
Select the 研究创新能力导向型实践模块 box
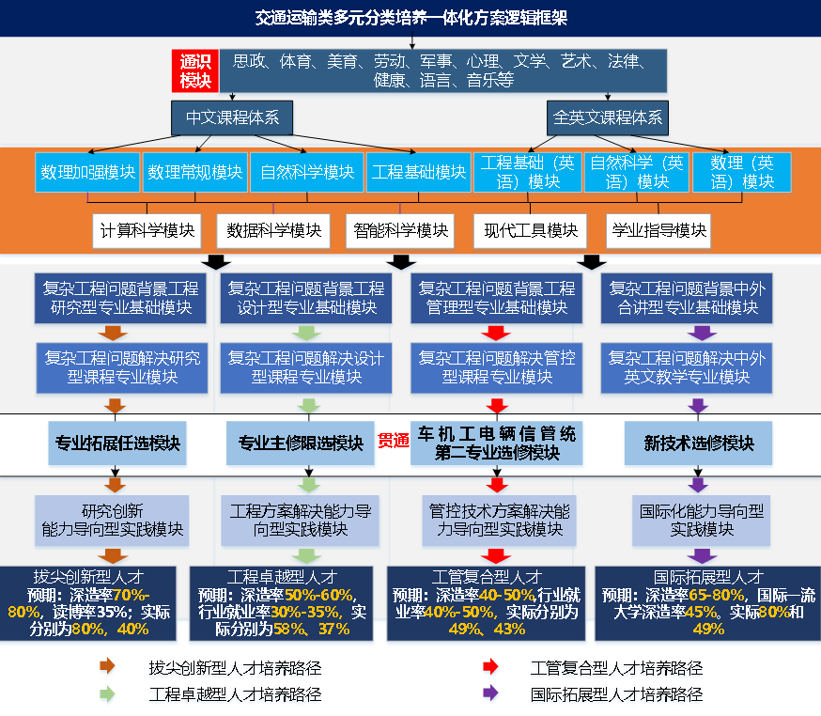115,521
